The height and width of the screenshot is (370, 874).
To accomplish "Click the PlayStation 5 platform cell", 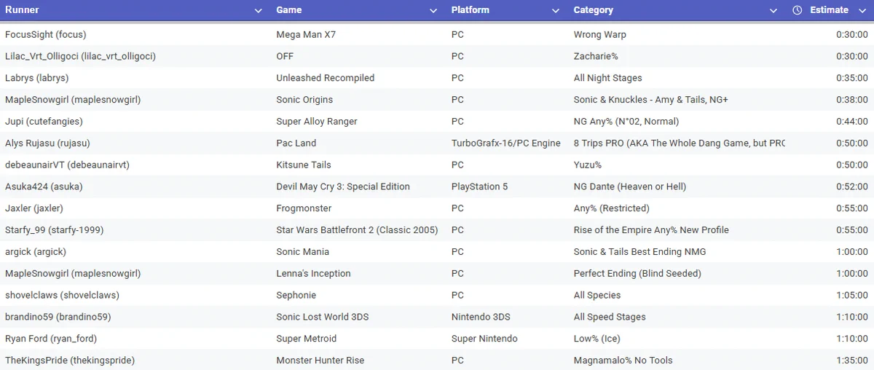I will [x=479, y=186].
